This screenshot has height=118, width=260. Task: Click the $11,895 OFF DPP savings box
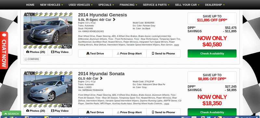[x=212, y=18]
